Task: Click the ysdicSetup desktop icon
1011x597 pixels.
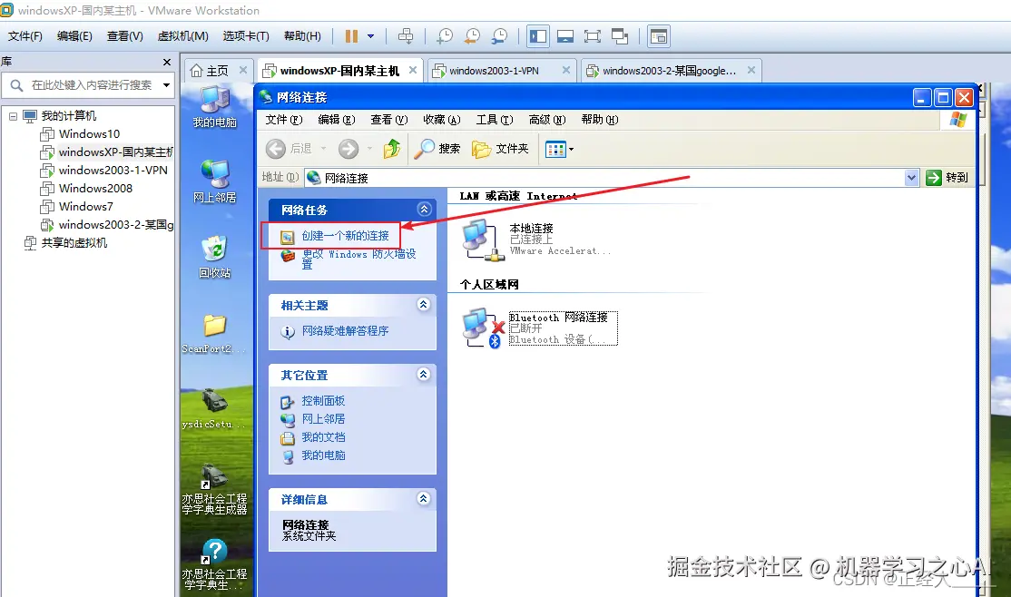Action: 215,409
